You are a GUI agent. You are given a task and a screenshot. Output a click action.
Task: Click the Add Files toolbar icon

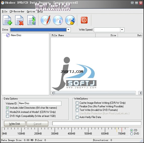tap(8, 20)
